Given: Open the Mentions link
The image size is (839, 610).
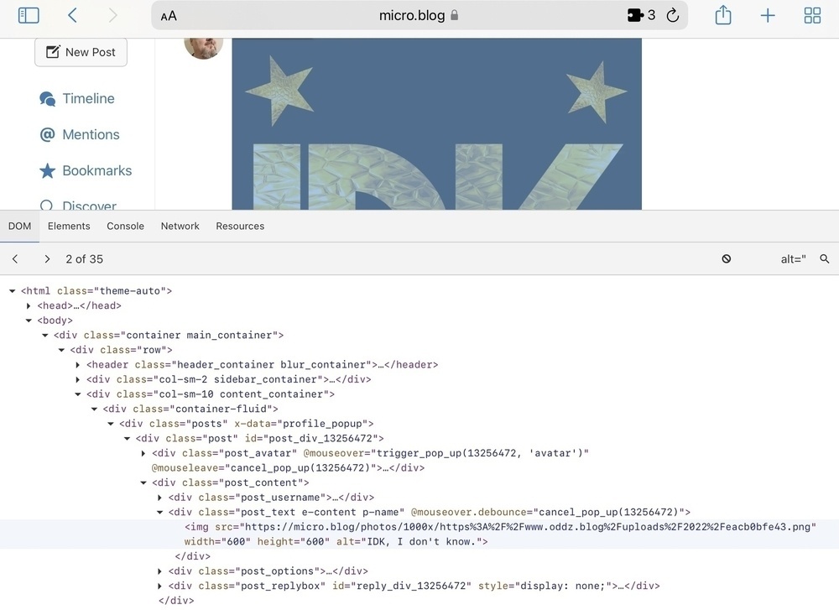Looking at the screenshot, I should pos(91,134).
